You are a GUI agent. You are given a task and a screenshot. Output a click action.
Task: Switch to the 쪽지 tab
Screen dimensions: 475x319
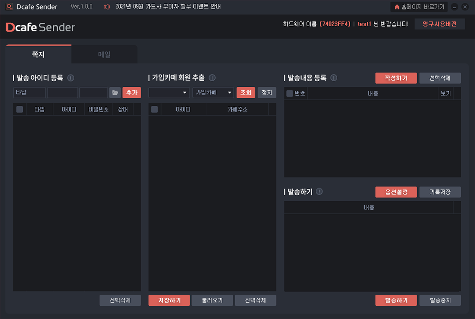(38, 54)
